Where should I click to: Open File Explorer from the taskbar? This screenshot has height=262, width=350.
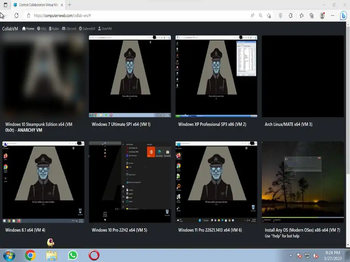point(52,256)
